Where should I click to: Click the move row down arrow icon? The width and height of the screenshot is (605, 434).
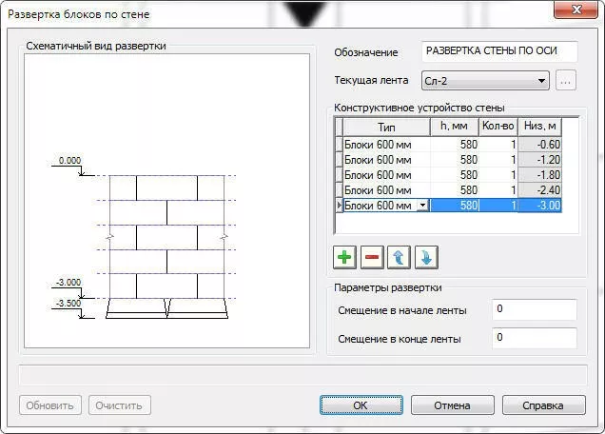pyautogui.click(x=427, y=257)
